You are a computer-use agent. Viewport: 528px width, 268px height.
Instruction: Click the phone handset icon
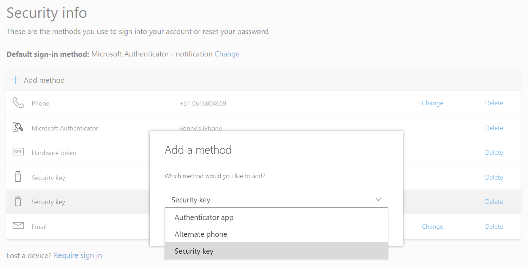tap(18, 103)
